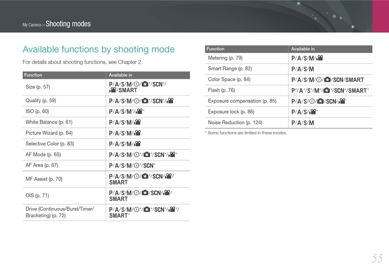The height and width of the screenshot is (275, 389).
Task: Click the Shooting modes header title
Action: click(68, 24)
